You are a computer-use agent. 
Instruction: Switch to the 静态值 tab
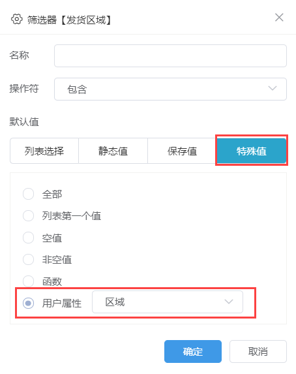(x=113, y=151)
